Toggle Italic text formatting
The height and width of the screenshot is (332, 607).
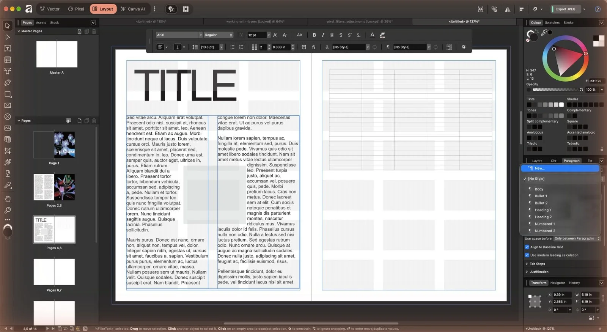[x=323, y=35]
